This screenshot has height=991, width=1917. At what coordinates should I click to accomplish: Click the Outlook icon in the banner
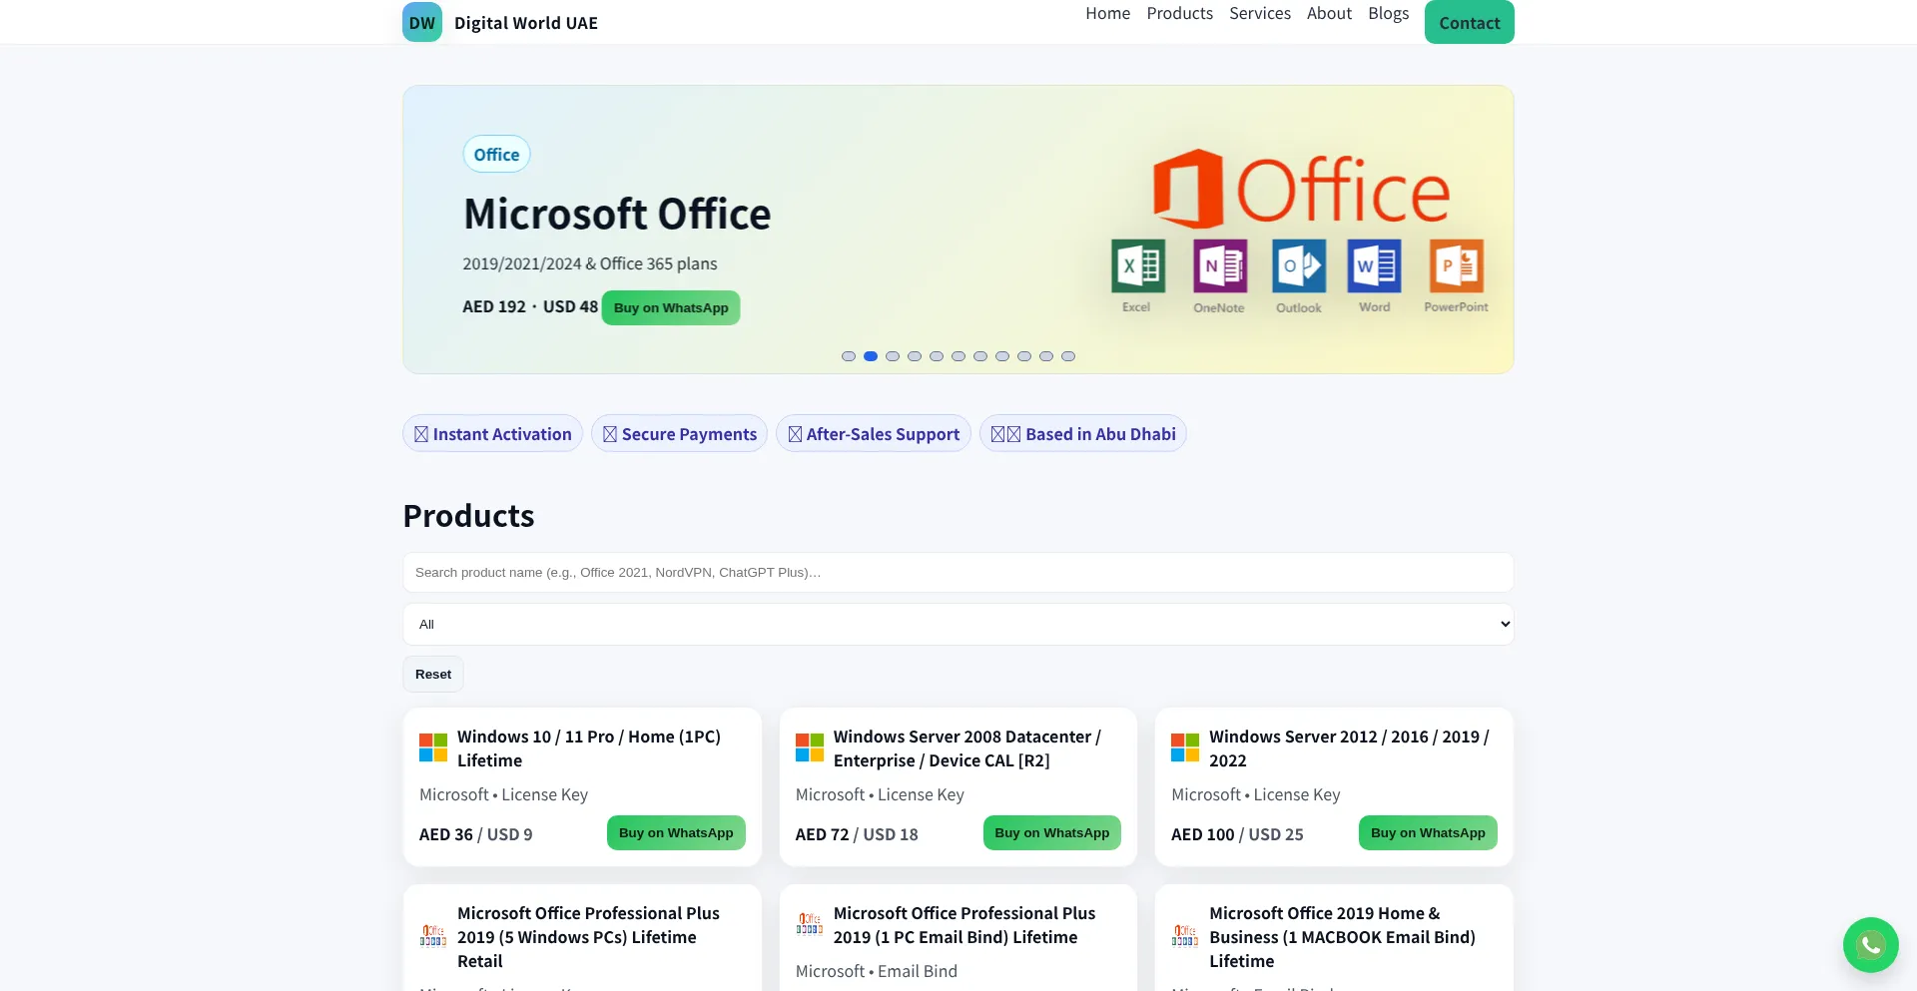1299,265
